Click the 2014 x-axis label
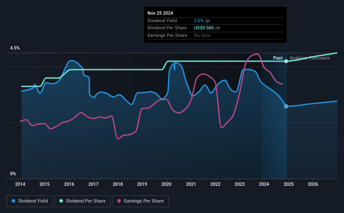This screenshot has height=213, width=344. (20, 184)
